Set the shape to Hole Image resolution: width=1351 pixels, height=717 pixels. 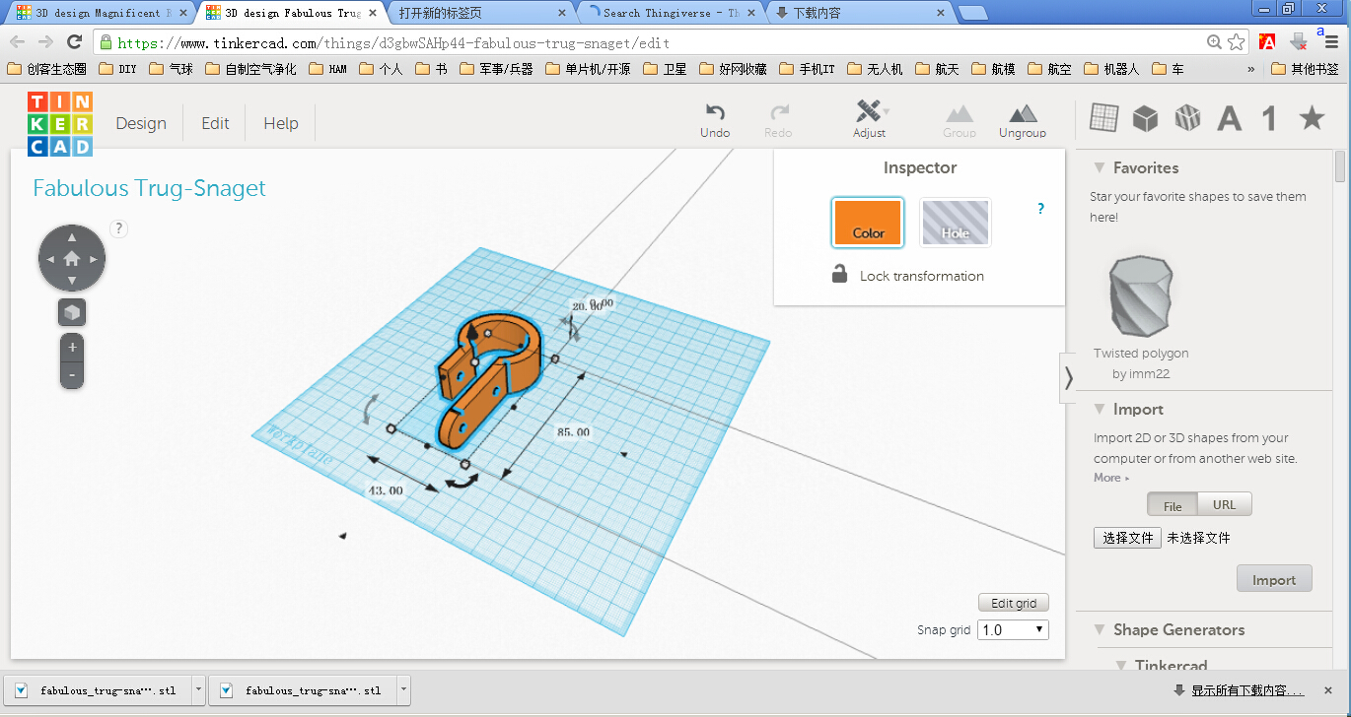956,223
